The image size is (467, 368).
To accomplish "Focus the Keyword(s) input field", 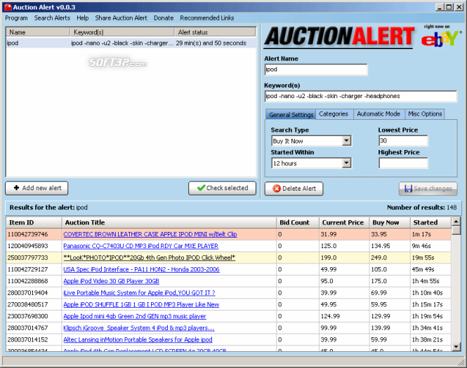I will pos(360,96).
